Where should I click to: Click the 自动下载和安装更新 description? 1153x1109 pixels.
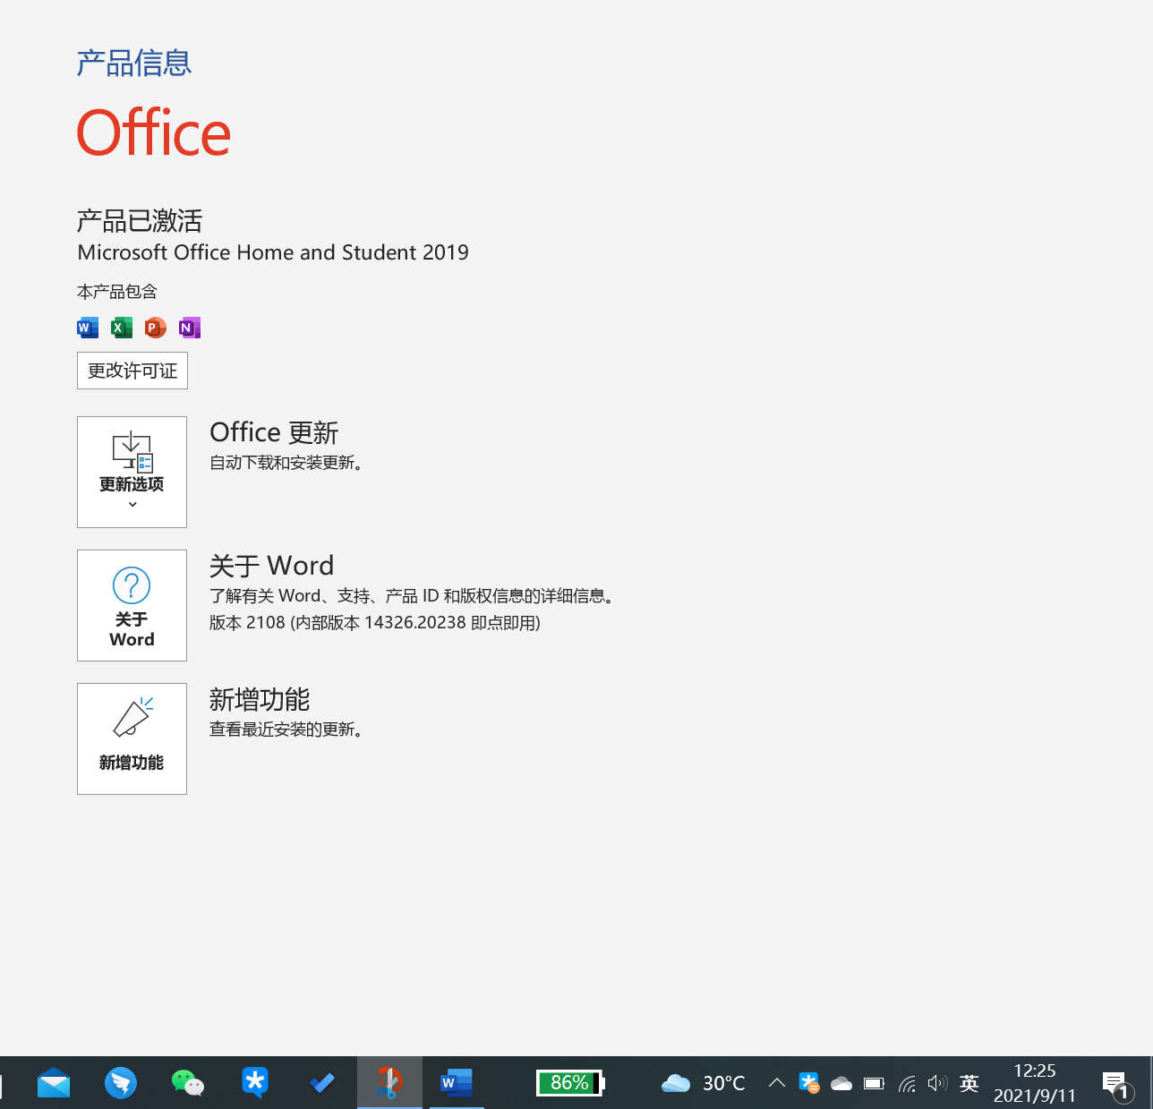(x=286, y=463)
